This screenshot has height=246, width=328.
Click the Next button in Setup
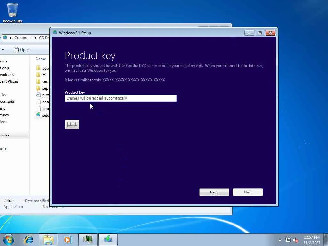pos(248,192)
